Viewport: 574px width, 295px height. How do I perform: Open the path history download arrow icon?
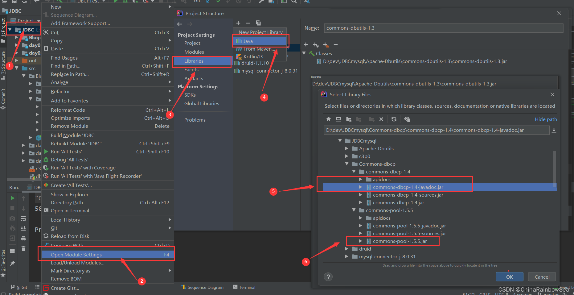point(554,130)
